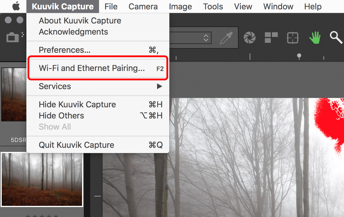Viewport: 344px width, 217px height.
Task: Open the View menu
Action: point(243,6)
